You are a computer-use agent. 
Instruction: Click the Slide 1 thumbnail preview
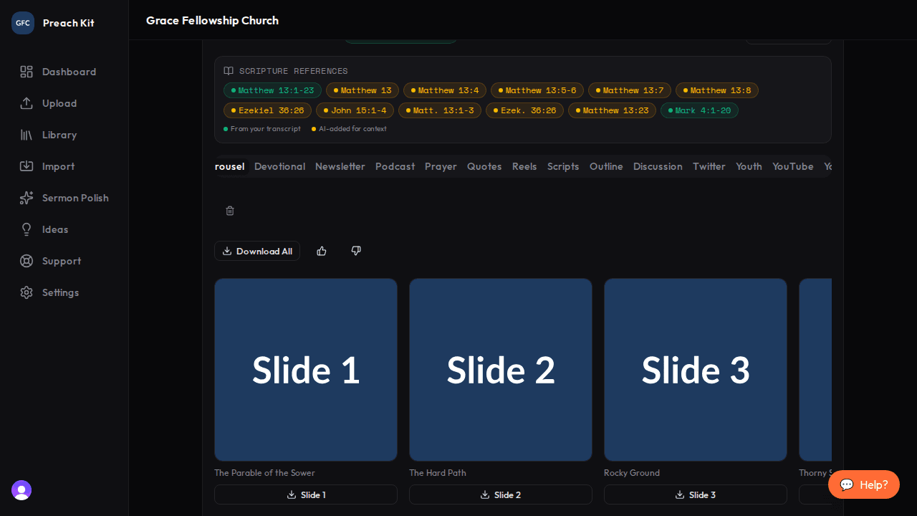pos(305,370)
